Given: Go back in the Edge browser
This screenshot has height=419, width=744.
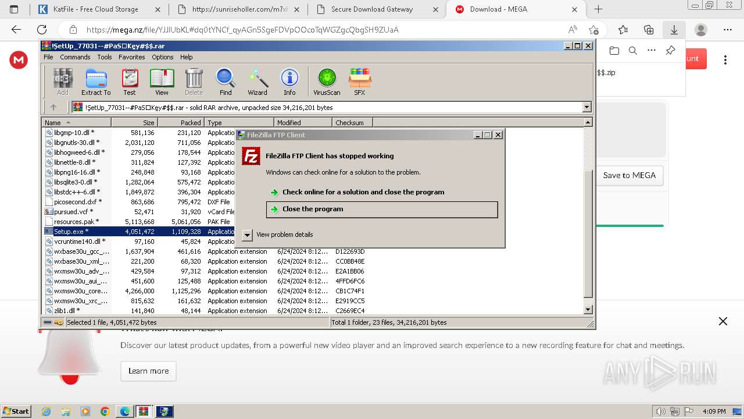Looking at the screenshot, I should tap(16, 30).
